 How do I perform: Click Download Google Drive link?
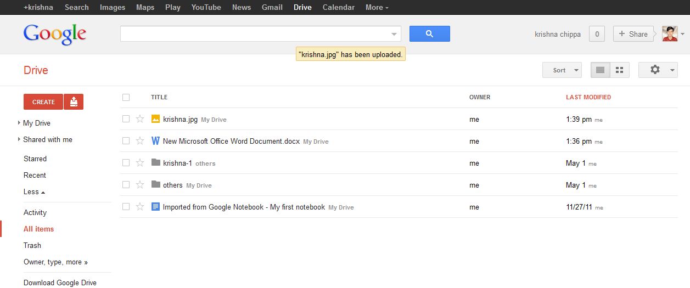pos(60,283)
